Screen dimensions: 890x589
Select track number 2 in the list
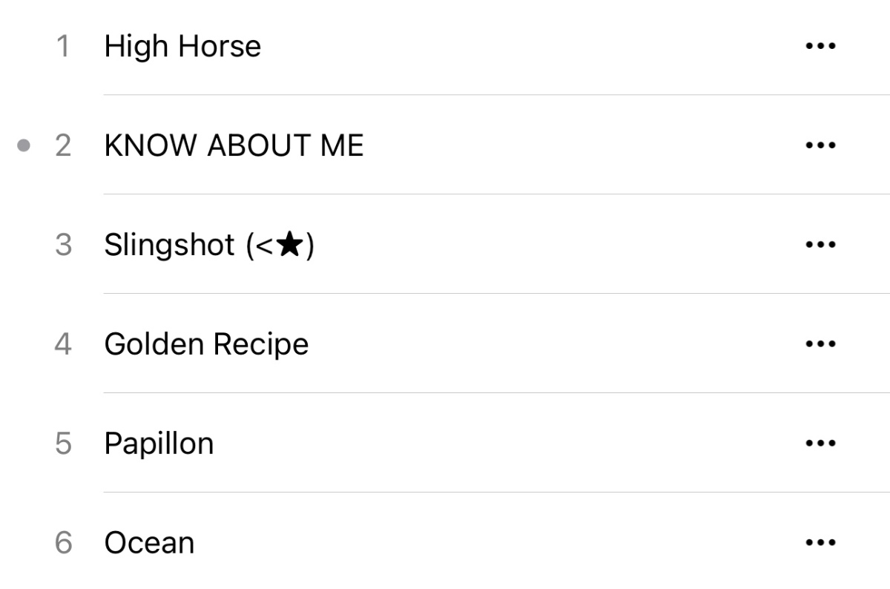coord(63,146)
